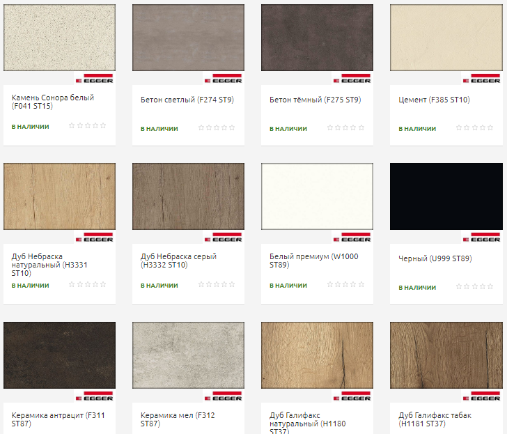The image size is (507, 434).
Task: Open Дуб Галифакс натуральный wood thumbnail
Action: click(x=317, y=355)
